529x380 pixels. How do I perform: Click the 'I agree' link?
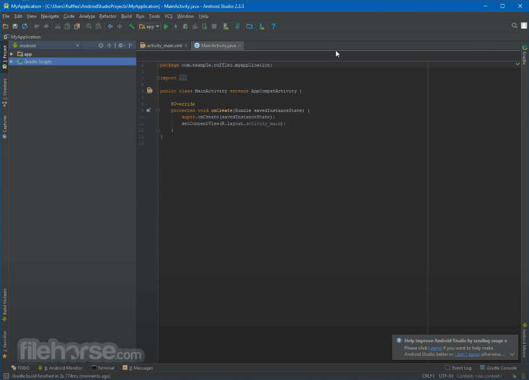[x=436, y=348]
